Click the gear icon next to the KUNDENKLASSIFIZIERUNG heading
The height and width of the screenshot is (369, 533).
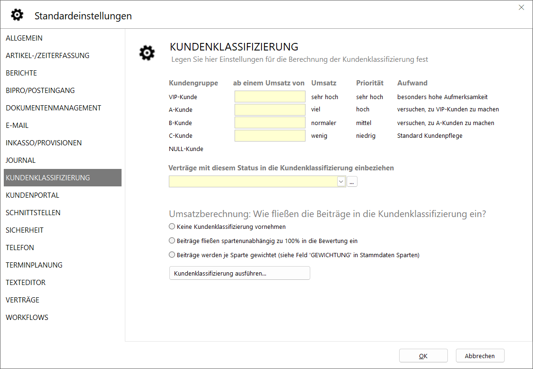(147, 53)
